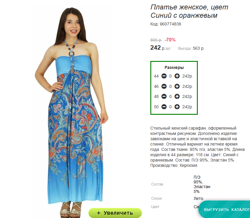Click the size 48 quantity value

coord(171,96)
